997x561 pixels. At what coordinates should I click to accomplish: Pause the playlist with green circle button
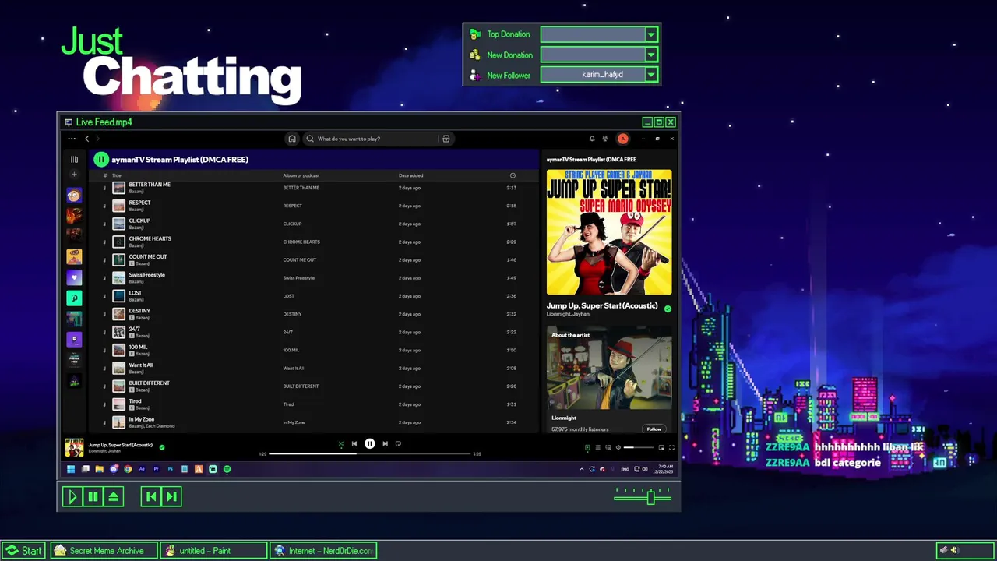coord(101,160)
